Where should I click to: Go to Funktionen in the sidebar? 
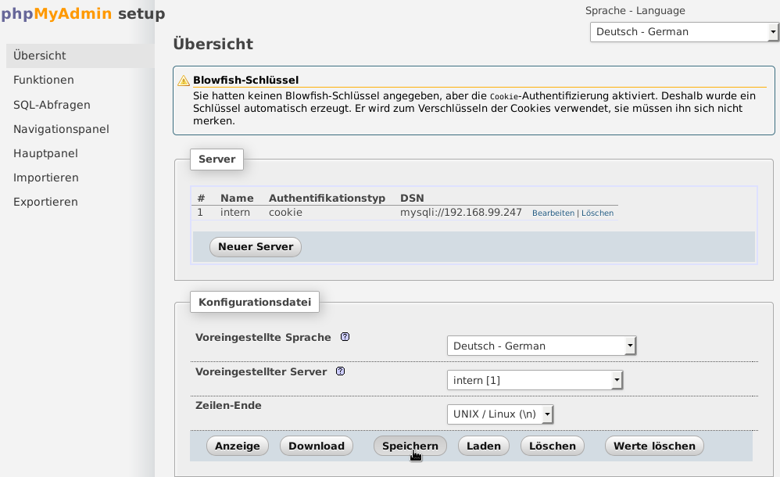[44, 80]
